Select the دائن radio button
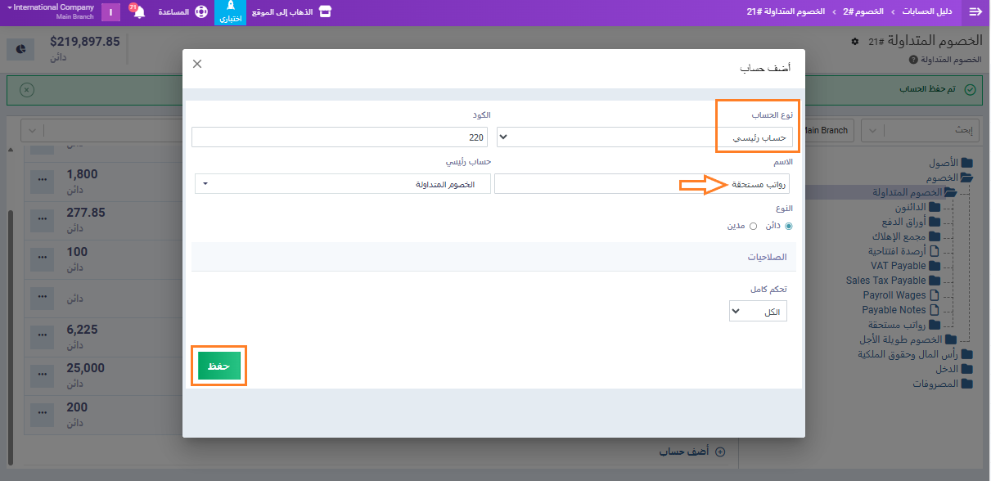 pos(789,226)
